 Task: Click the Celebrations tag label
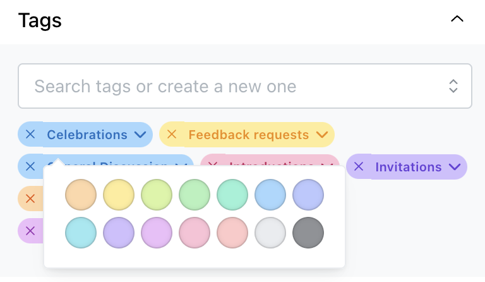[x=87, y=135]
